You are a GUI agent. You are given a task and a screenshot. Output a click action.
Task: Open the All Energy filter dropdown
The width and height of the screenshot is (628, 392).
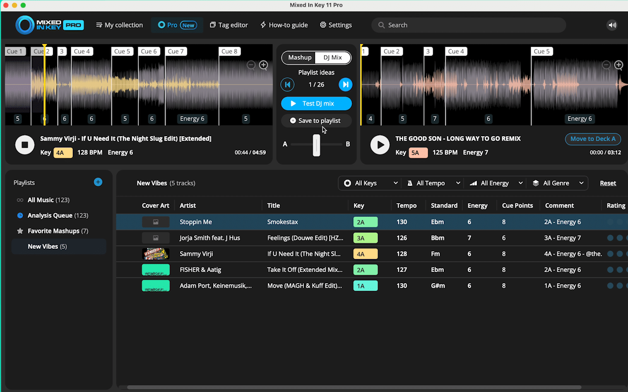pos(496,183)
